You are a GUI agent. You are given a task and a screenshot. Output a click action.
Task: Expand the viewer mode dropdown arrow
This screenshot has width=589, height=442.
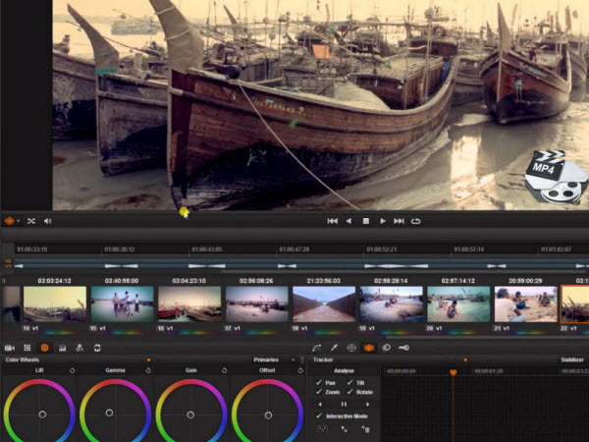click(18, 221)
